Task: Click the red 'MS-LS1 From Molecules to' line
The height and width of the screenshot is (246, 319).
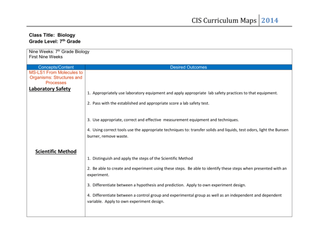Action: coord(56,72)
